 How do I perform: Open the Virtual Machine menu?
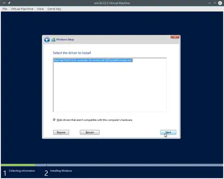(22, 9)
